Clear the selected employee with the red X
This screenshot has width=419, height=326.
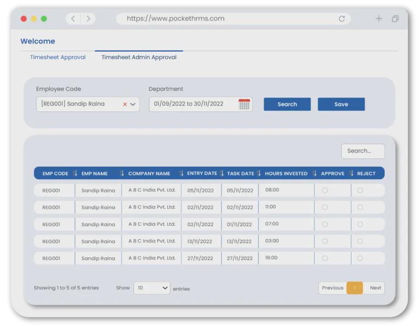point(125,104)
